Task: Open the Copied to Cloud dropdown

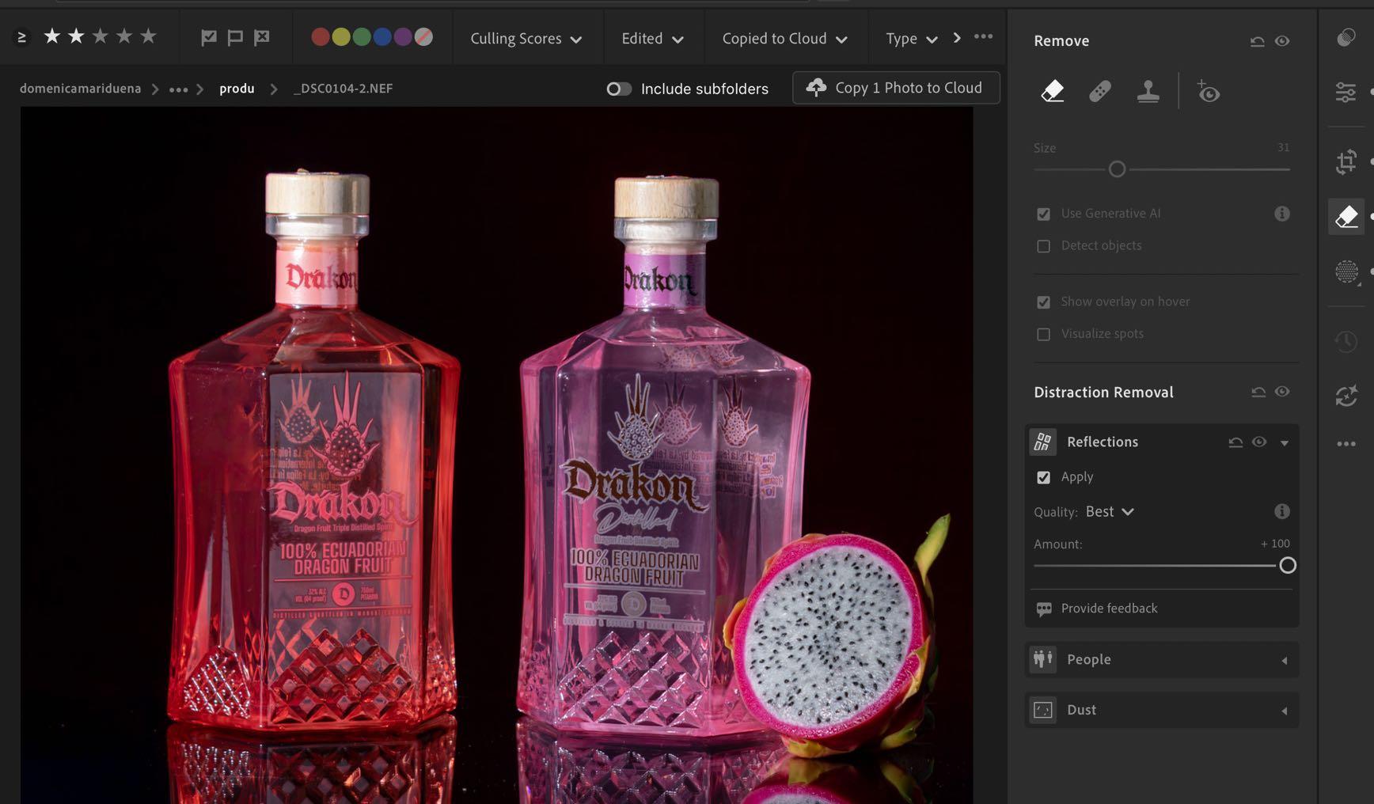Action: pos(784,38)
